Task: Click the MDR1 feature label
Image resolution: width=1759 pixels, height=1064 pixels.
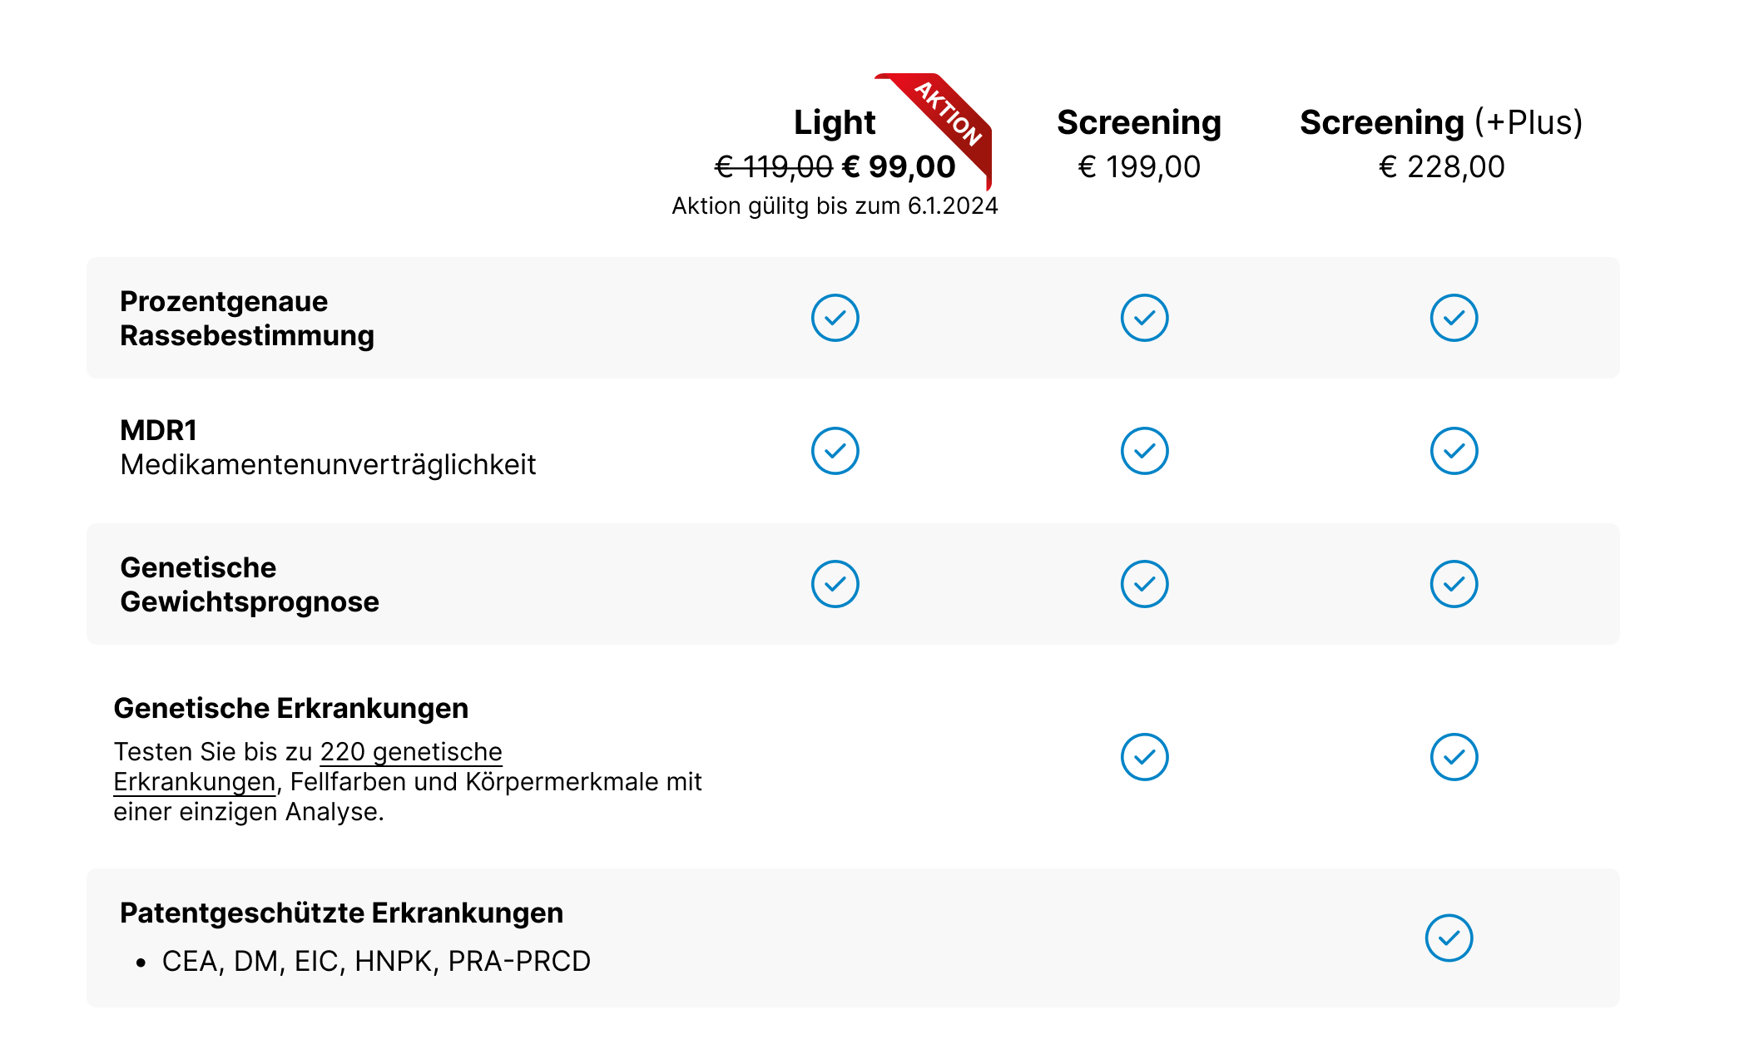Action: click(158, 430)
